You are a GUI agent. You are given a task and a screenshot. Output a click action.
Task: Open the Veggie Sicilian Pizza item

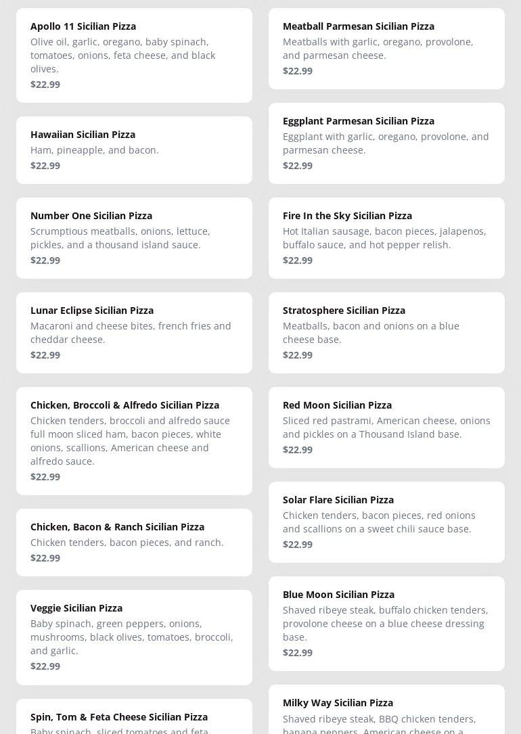[134, 637]
